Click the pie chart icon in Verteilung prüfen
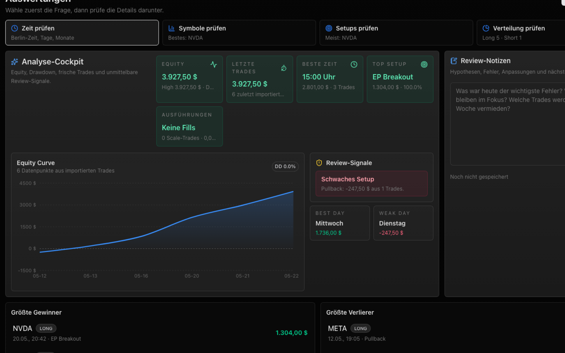Viewport: 565px width, 353px height. click(486, 28)
